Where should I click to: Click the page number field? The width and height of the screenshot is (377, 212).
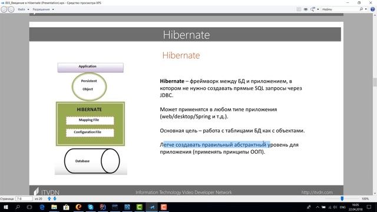(24, 199)
